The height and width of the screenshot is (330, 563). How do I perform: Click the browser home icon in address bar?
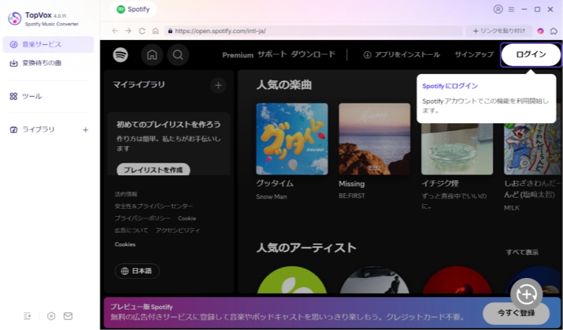coord(156,31)
